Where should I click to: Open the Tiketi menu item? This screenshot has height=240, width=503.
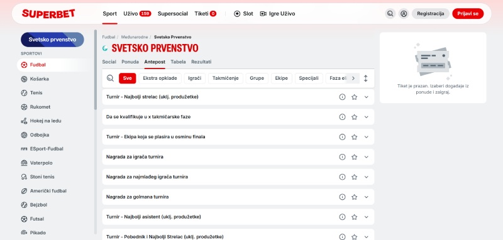click(206, 14)
